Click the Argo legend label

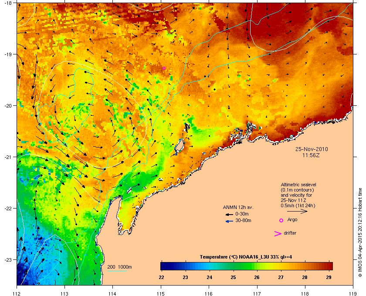click(292, 220)
